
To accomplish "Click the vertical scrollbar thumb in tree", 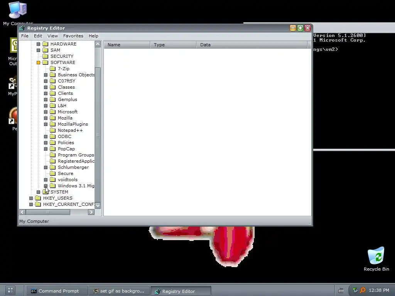I will pos(98,135).
